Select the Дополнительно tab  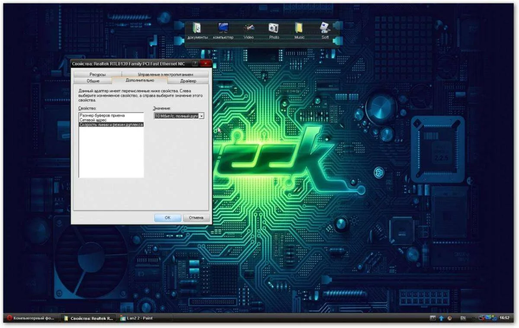140,80
